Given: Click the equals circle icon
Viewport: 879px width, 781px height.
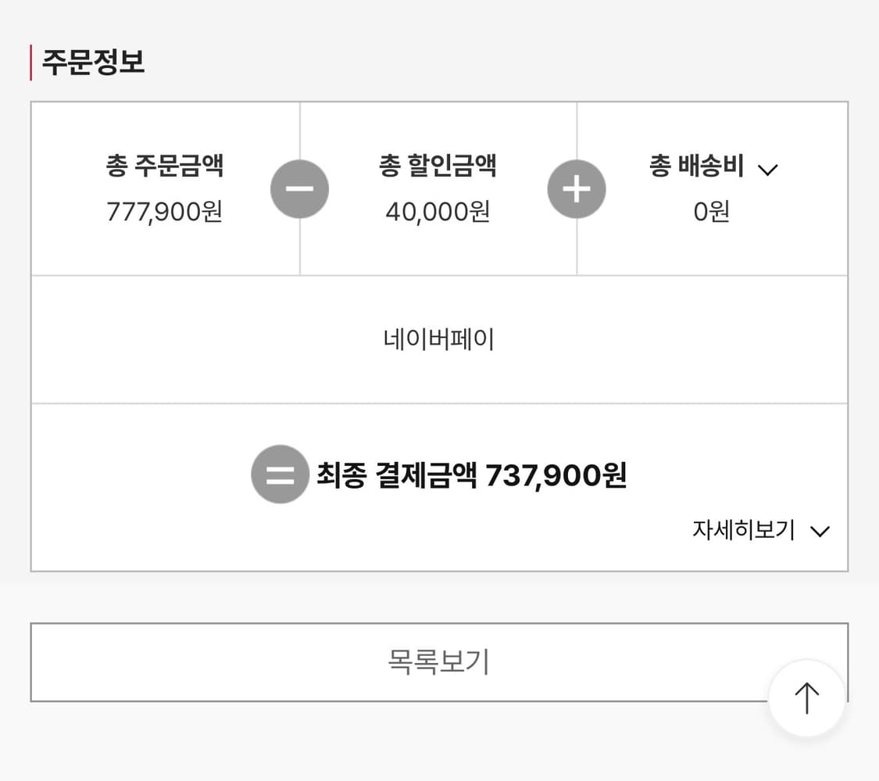Looking at the screenshot, I should [279, 475].
